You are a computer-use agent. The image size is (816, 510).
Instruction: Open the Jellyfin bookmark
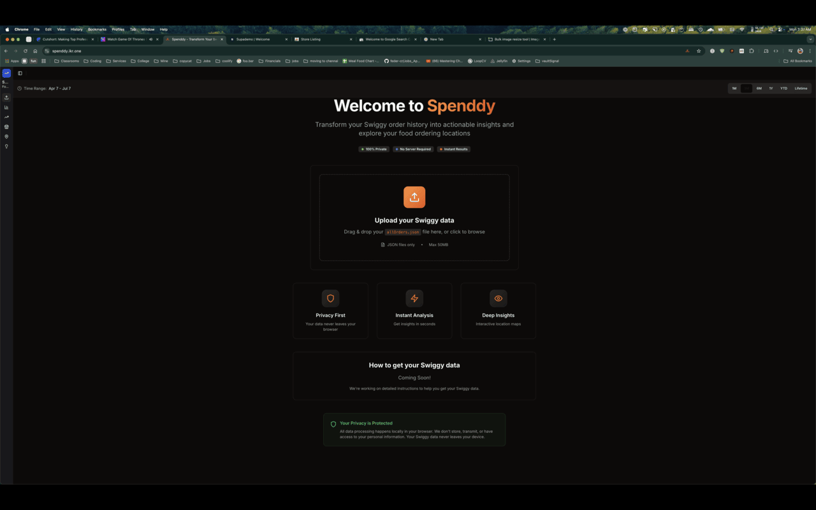pyautogui.click(x=499, y=61)
